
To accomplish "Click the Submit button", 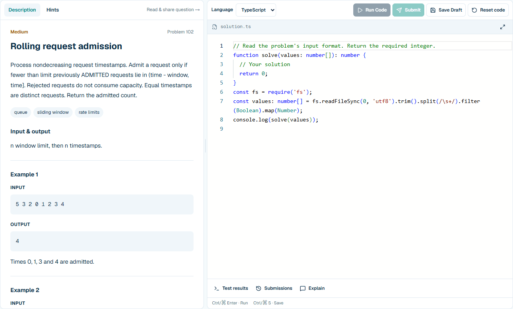I will tap(408, 10).
